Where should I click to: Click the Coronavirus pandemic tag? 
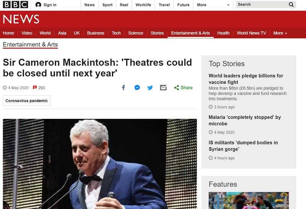(27, 101)
